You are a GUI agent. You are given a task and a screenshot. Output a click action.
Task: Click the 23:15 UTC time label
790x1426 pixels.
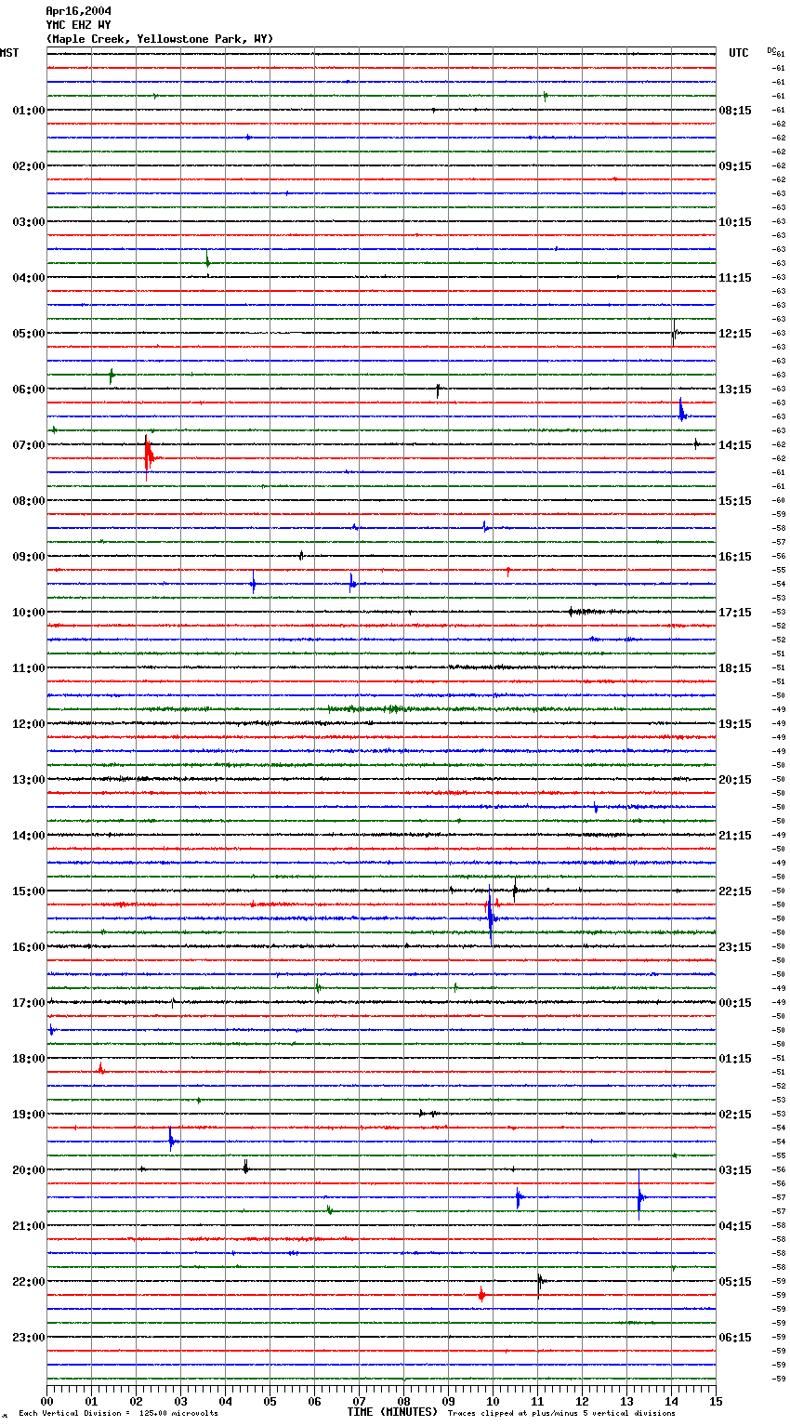tap(735, 947)
